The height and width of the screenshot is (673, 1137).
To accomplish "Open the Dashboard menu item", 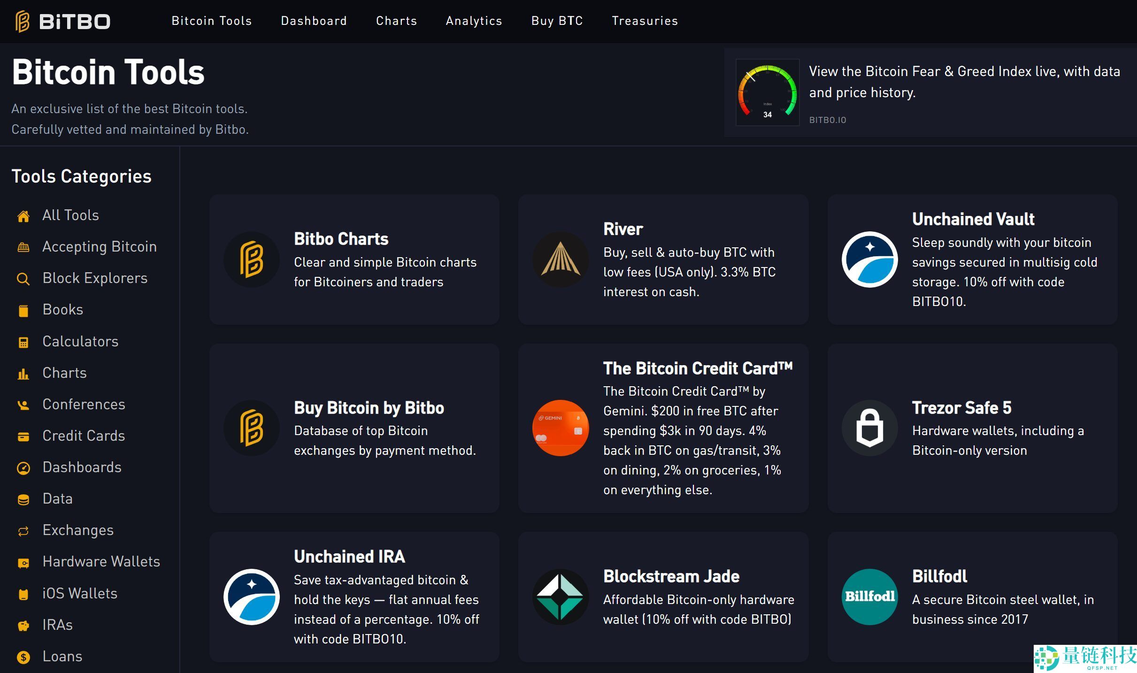I will [x=314, y=21].
